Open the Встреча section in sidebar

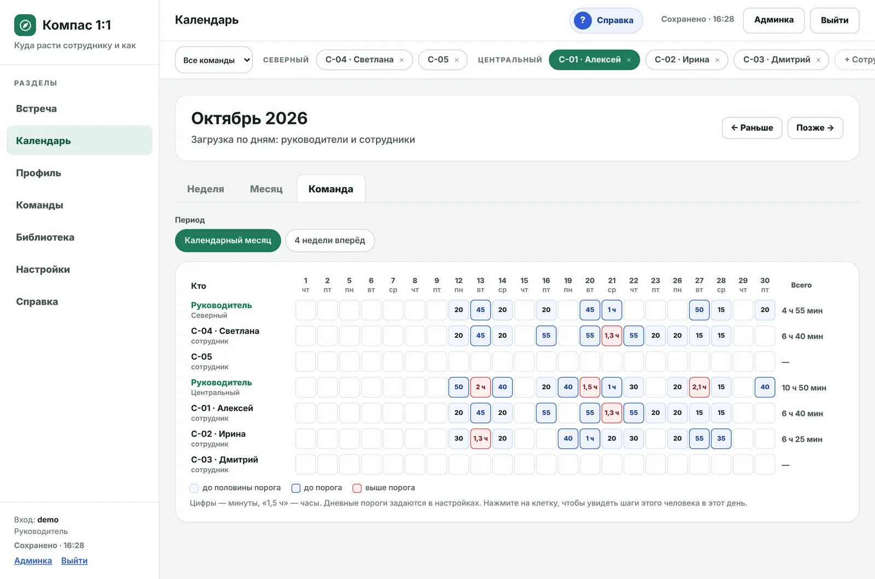click(79, 109)
